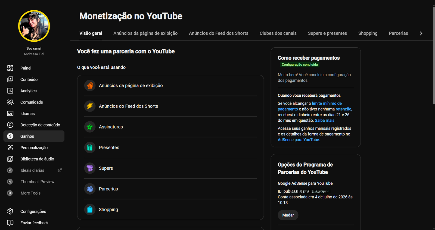
Task: Click the Parcerias handshake icon
Action: pyautogui.click(x=90, y=189)
